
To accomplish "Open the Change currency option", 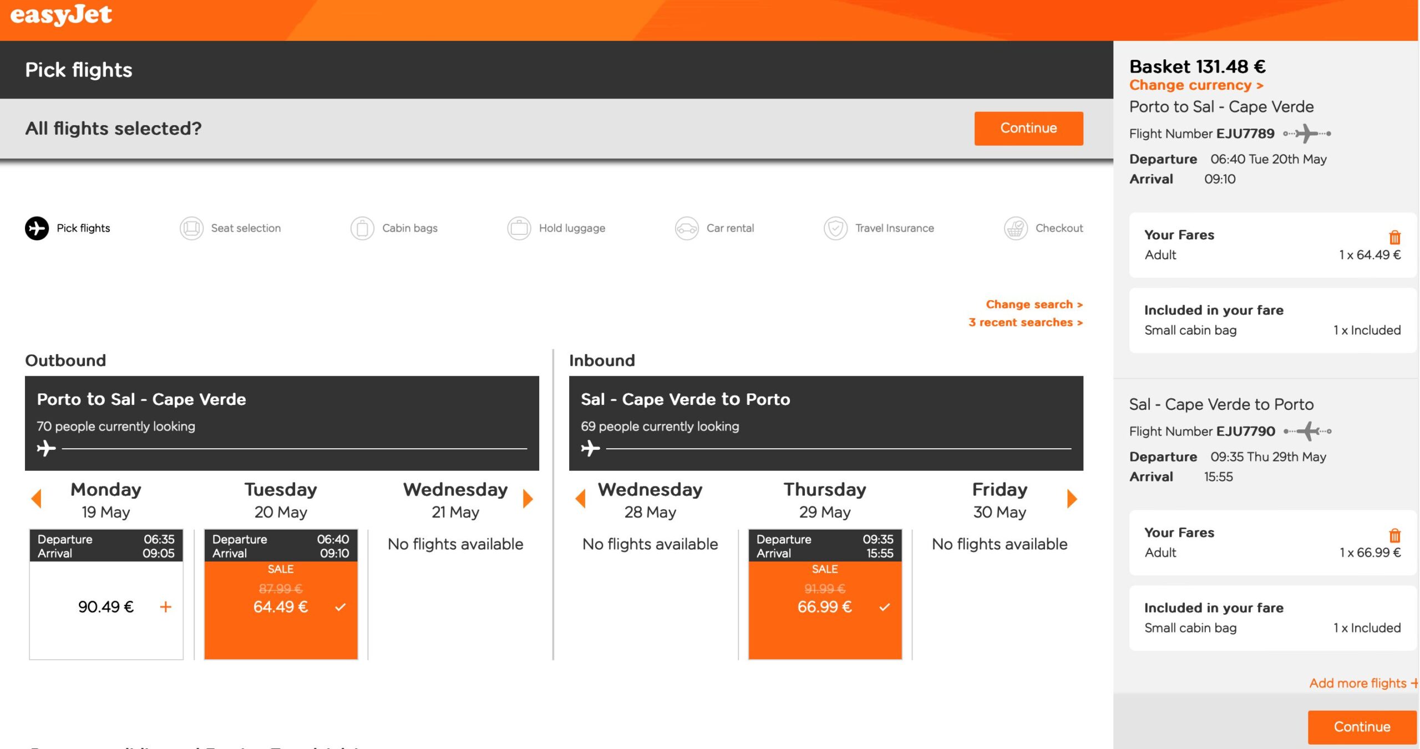I will point(1196,85).
